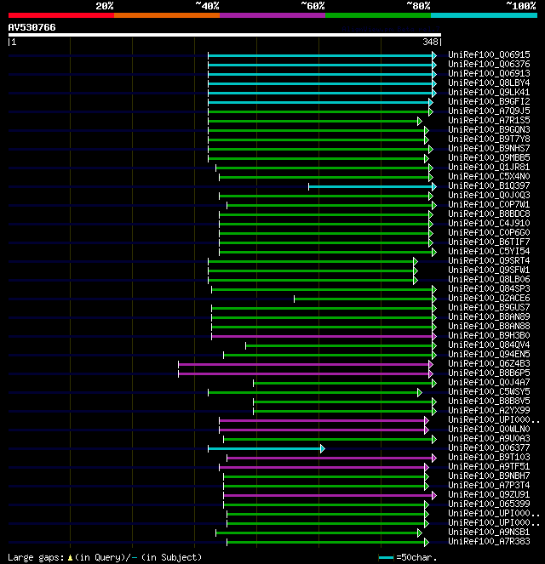Viewport: 545px width, 564px height.
Task: Click the AV530766 query title
Action: [32, 27]
